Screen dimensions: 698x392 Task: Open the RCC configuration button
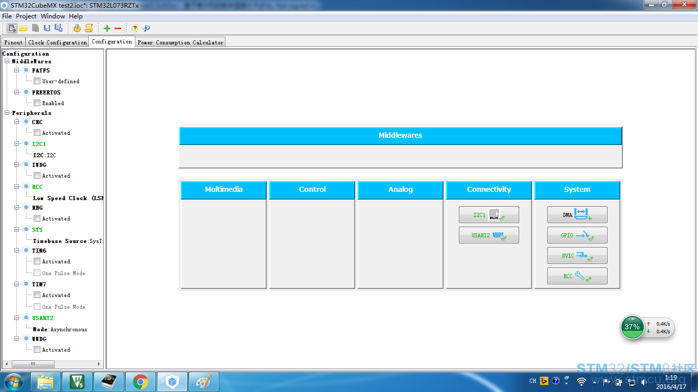point(577,276)
